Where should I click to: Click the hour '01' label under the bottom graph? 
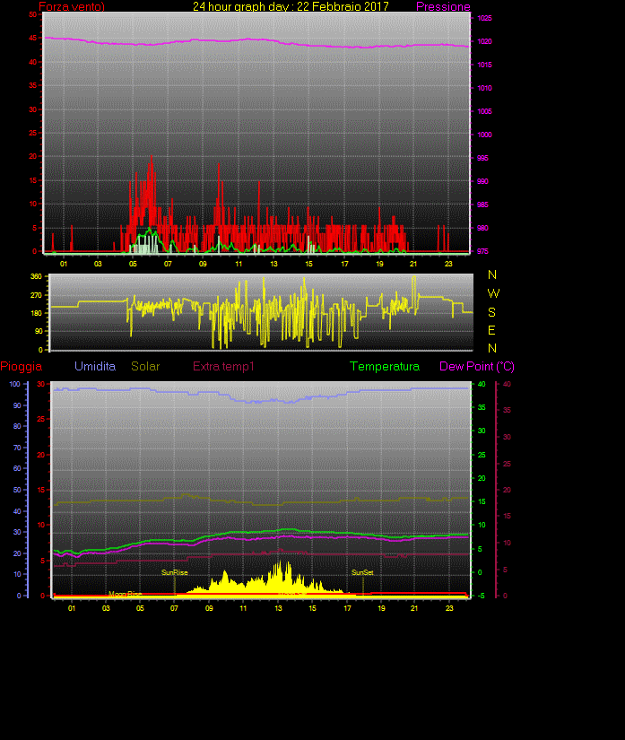coord(71,608)
